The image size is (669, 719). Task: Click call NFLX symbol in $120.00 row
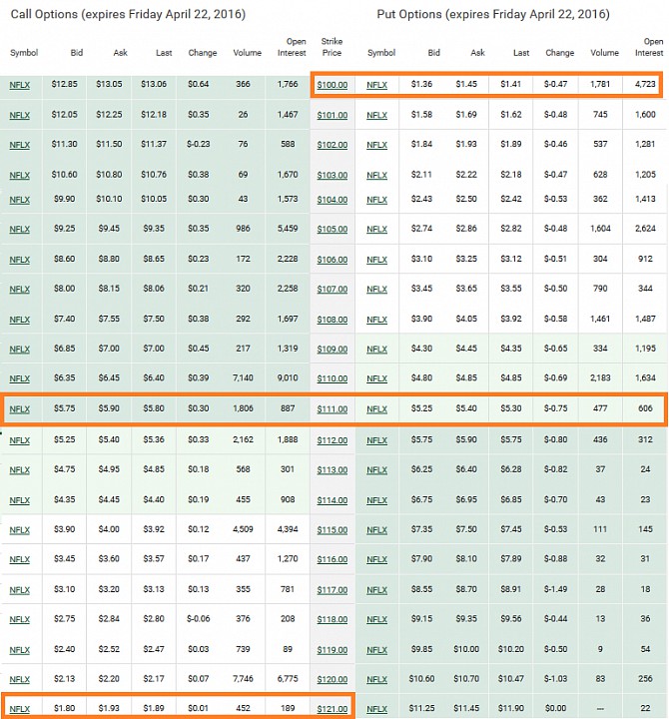pos(20,679)
